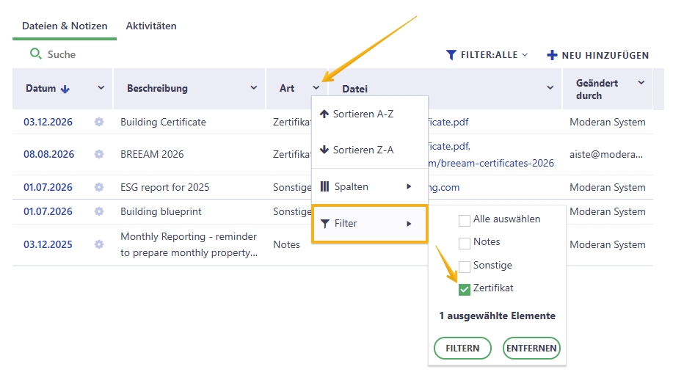Click the Datum sort arrow icon
The height and width of the screenshot is (372, 673).
(65, 90)
